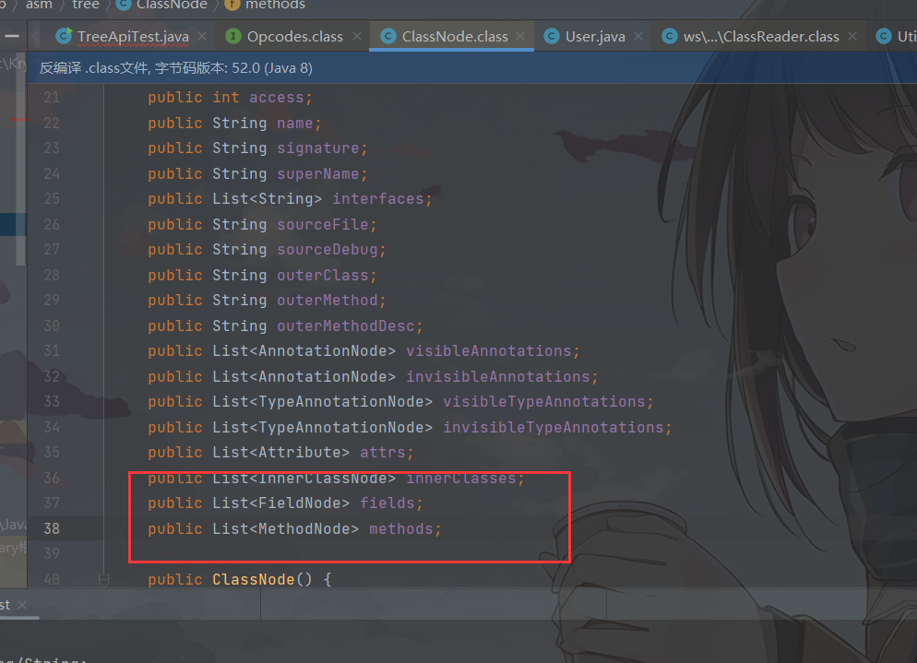Hide the tool window via minus icon
This screenshot has height=663, width=917.
pyautogui.click(x=12, y=34)
